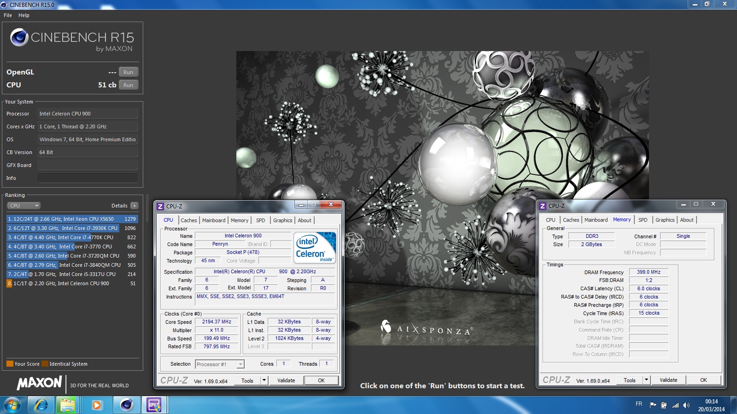
Task: Switch to CPU-Z in the taskbar
Action: (154, 405)
